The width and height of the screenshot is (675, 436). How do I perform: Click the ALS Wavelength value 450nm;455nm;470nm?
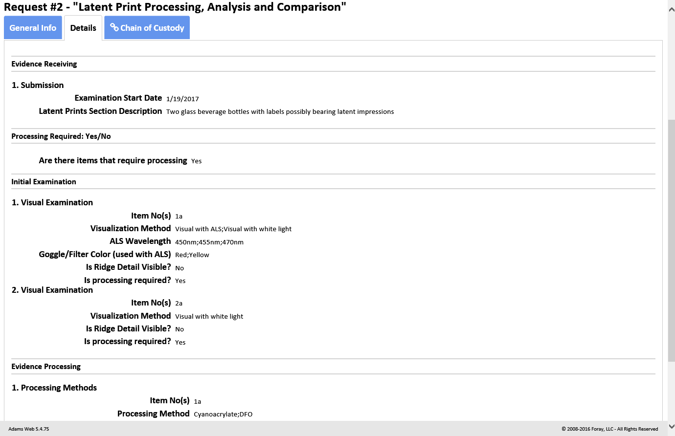(x=209, y=242)
